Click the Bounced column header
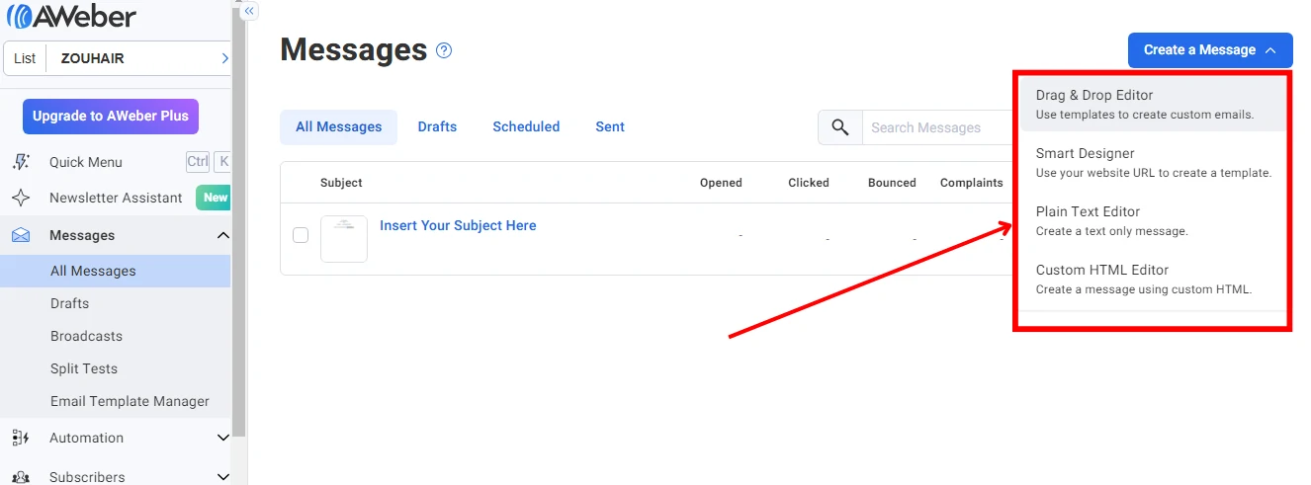Viewport: 1311px width, 485px height. [x=892, y=183]
